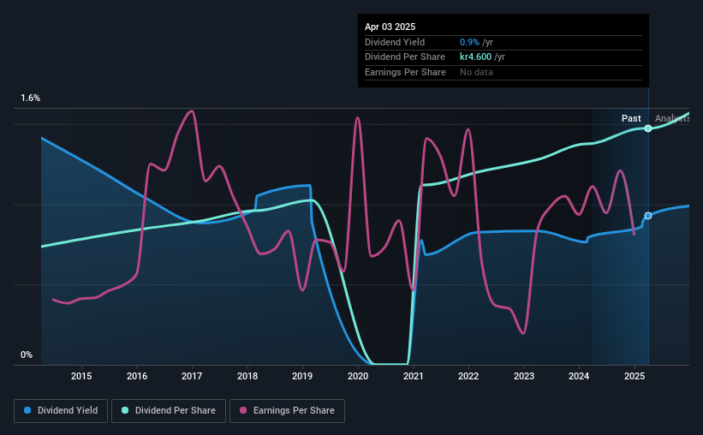703x435 pixels.
Task: Click the 2023 x-axis label
Action: (x=524, y=376)
